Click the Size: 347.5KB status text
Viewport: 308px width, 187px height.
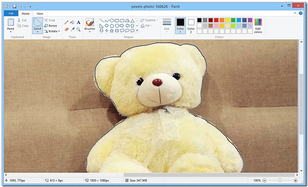pos(138,180)
